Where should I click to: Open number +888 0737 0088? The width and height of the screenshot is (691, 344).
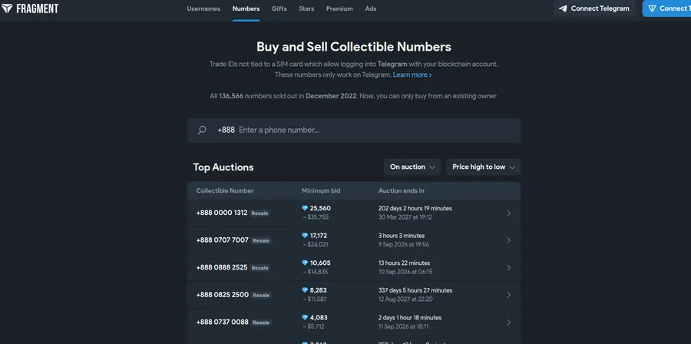222,322
